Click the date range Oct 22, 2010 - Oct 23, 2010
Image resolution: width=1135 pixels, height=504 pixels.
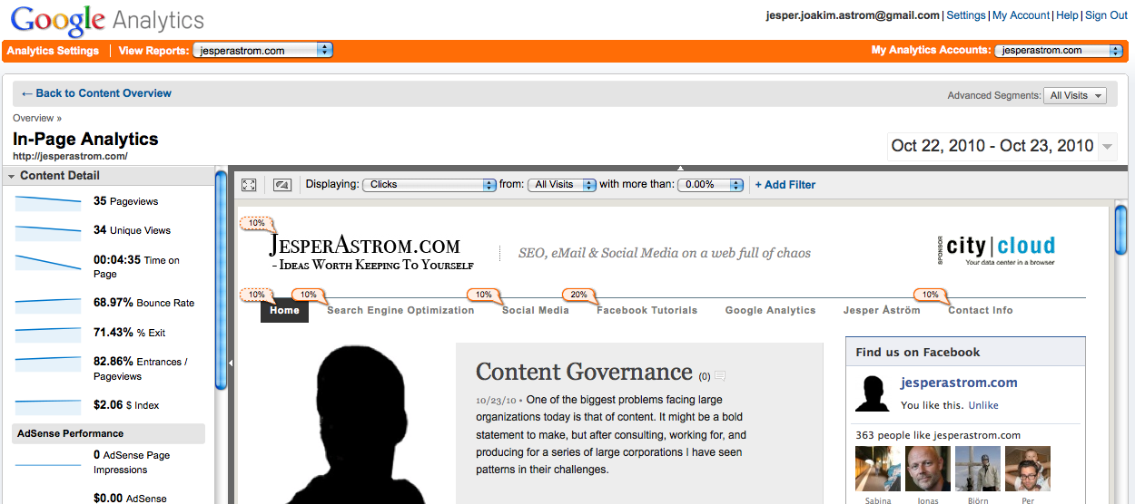[992, 146]
